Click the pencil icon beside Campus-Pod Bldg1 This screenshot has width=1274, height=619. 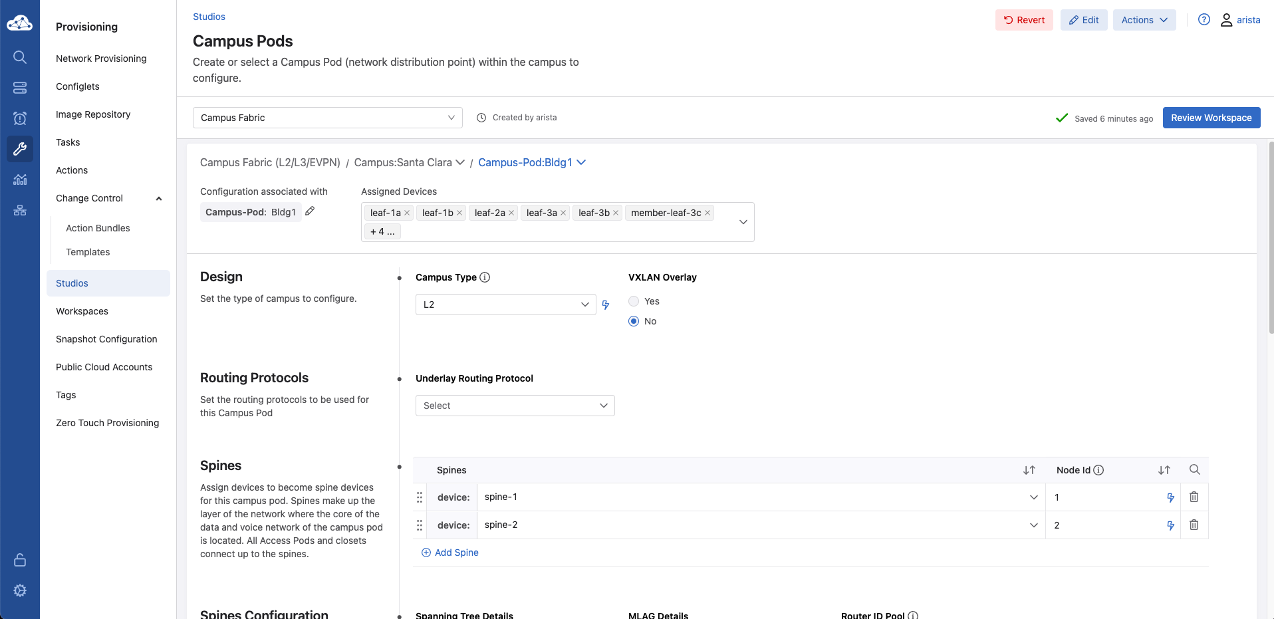310,211
